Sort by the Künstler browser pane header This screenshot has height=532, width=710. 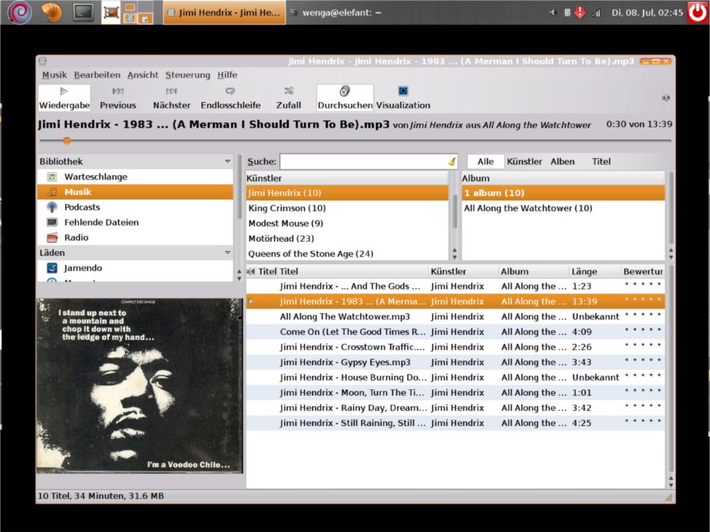347,178
